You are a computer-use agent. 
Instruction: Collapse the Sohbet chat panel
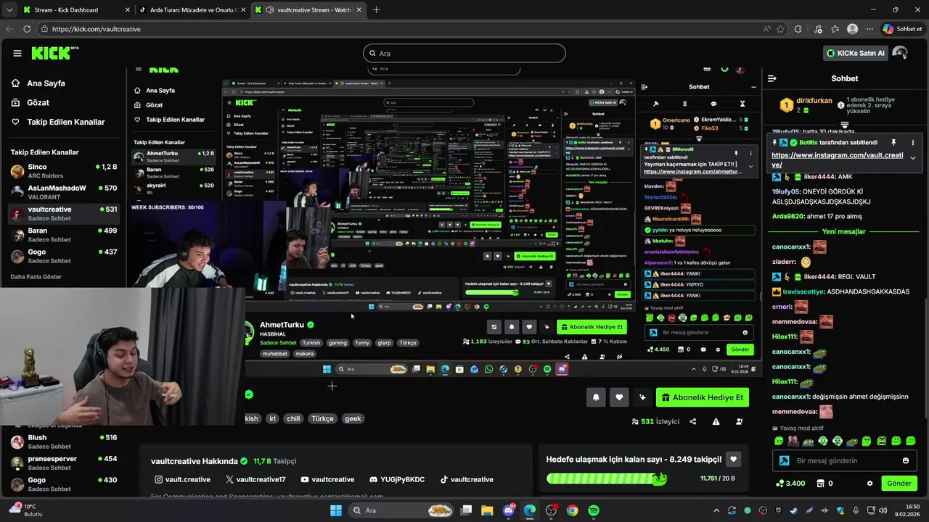coord(772,78)
